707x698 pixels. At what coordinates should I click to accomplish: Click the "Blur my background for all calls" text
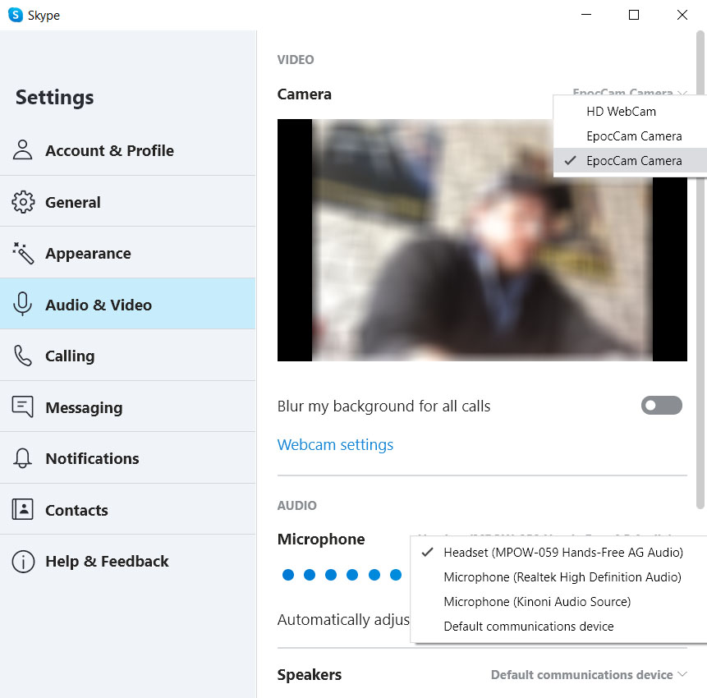point(383,406)
